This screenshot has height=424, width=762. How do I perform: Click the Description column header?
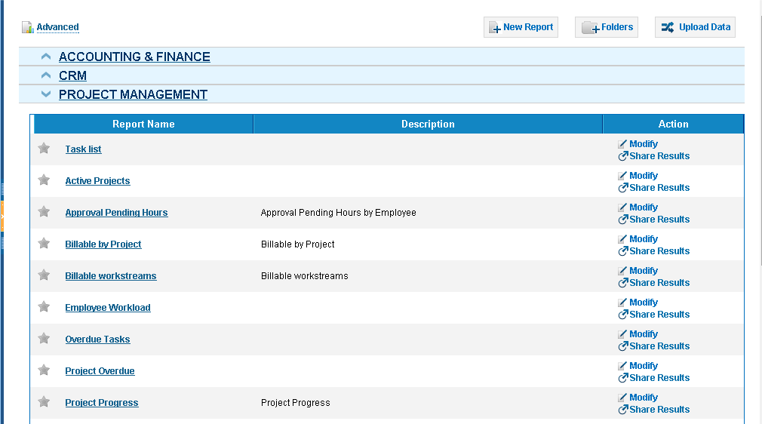428,124
